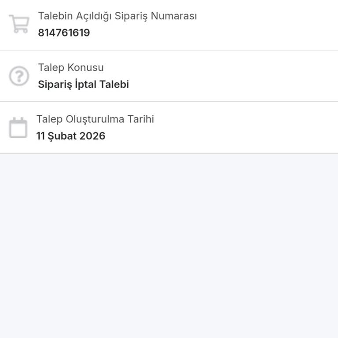Click the divider line under the request topic
Screen dimensions: 338x338
tap(169, 102)
